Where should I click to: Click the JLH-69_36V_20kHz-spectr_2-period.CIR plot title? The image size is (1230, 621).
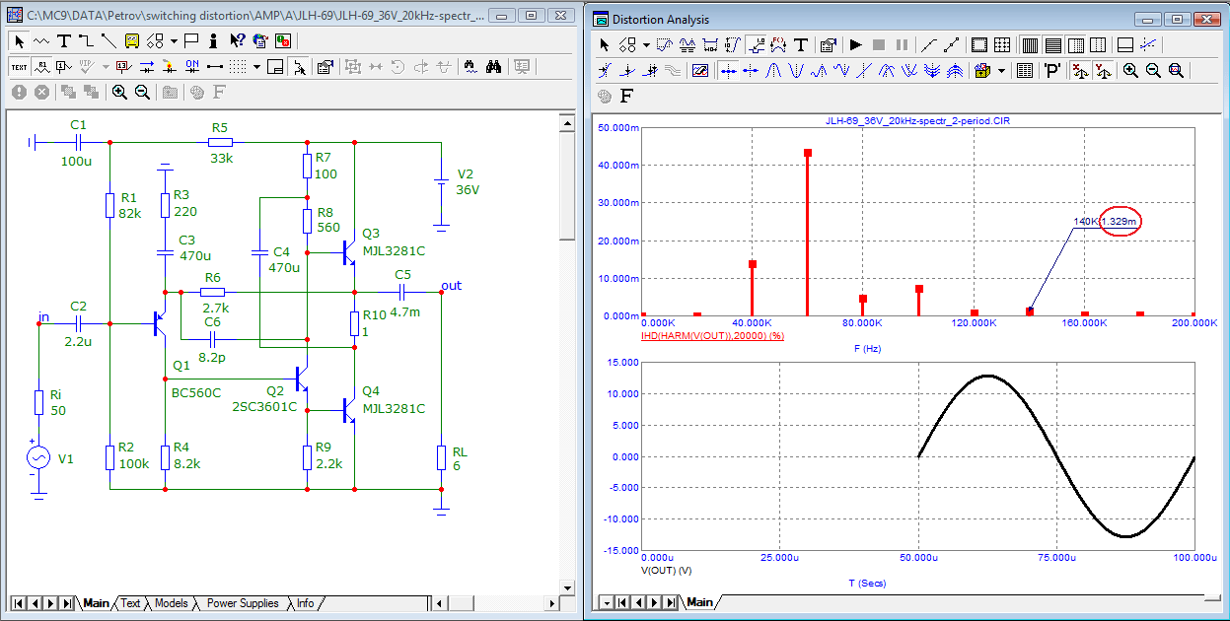(916, 120)
